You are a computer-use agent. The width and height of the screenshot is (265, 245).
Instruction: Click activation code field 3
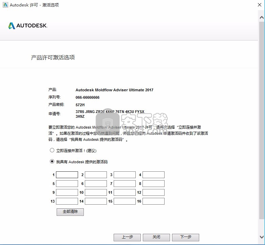tap(125, 175)
